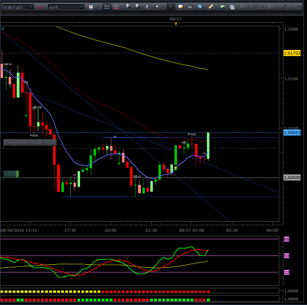This screenshot has height=305, width=307.
Task: Select the green trend line tool
Action: 284,7
